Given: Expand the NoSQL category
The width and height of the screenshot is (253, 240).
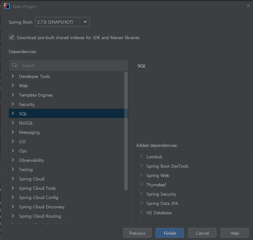Looking at the screenshot, I should pyautogui.click(x=13, y=123).
